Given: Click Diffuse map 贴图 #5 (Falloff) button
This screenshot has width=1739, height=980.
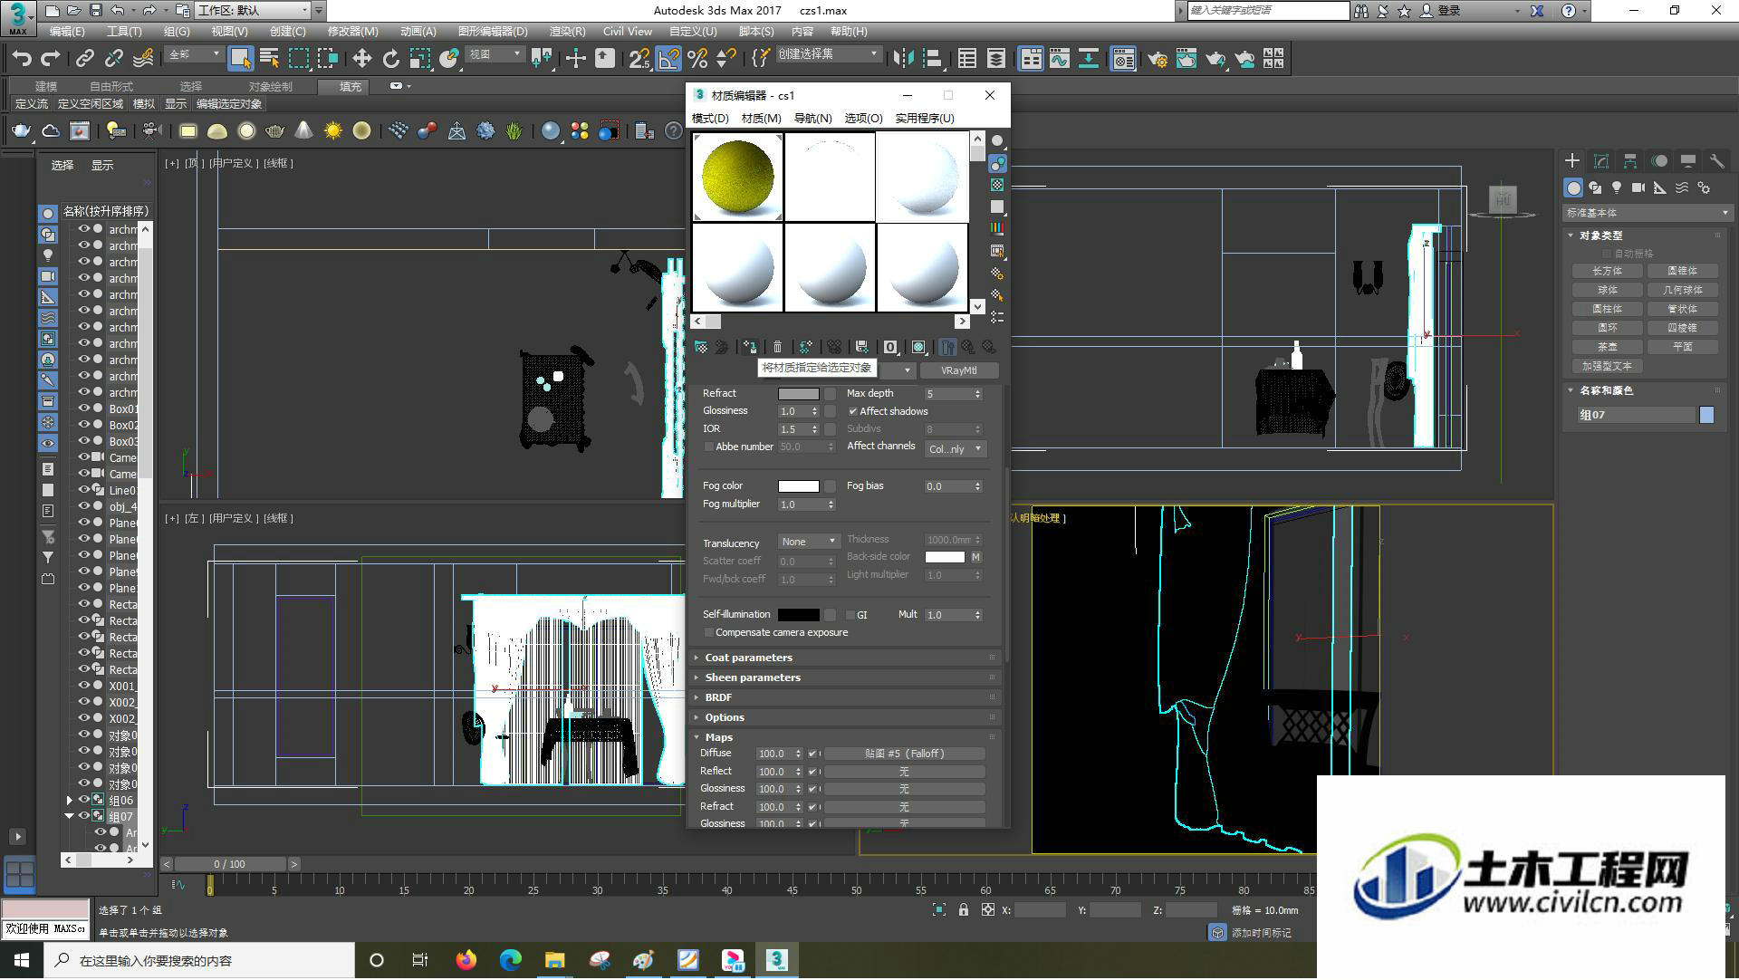Looking at the screenshot, I should click(x=904, y=754).
